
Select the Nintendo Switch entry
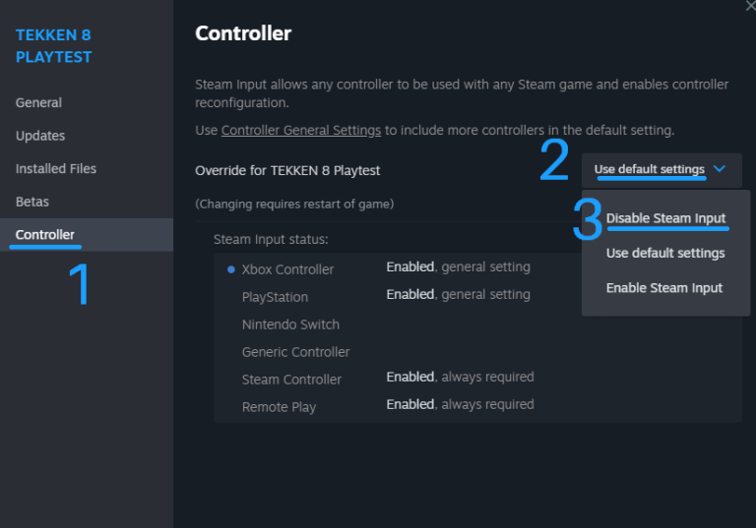tap(290, 324)
